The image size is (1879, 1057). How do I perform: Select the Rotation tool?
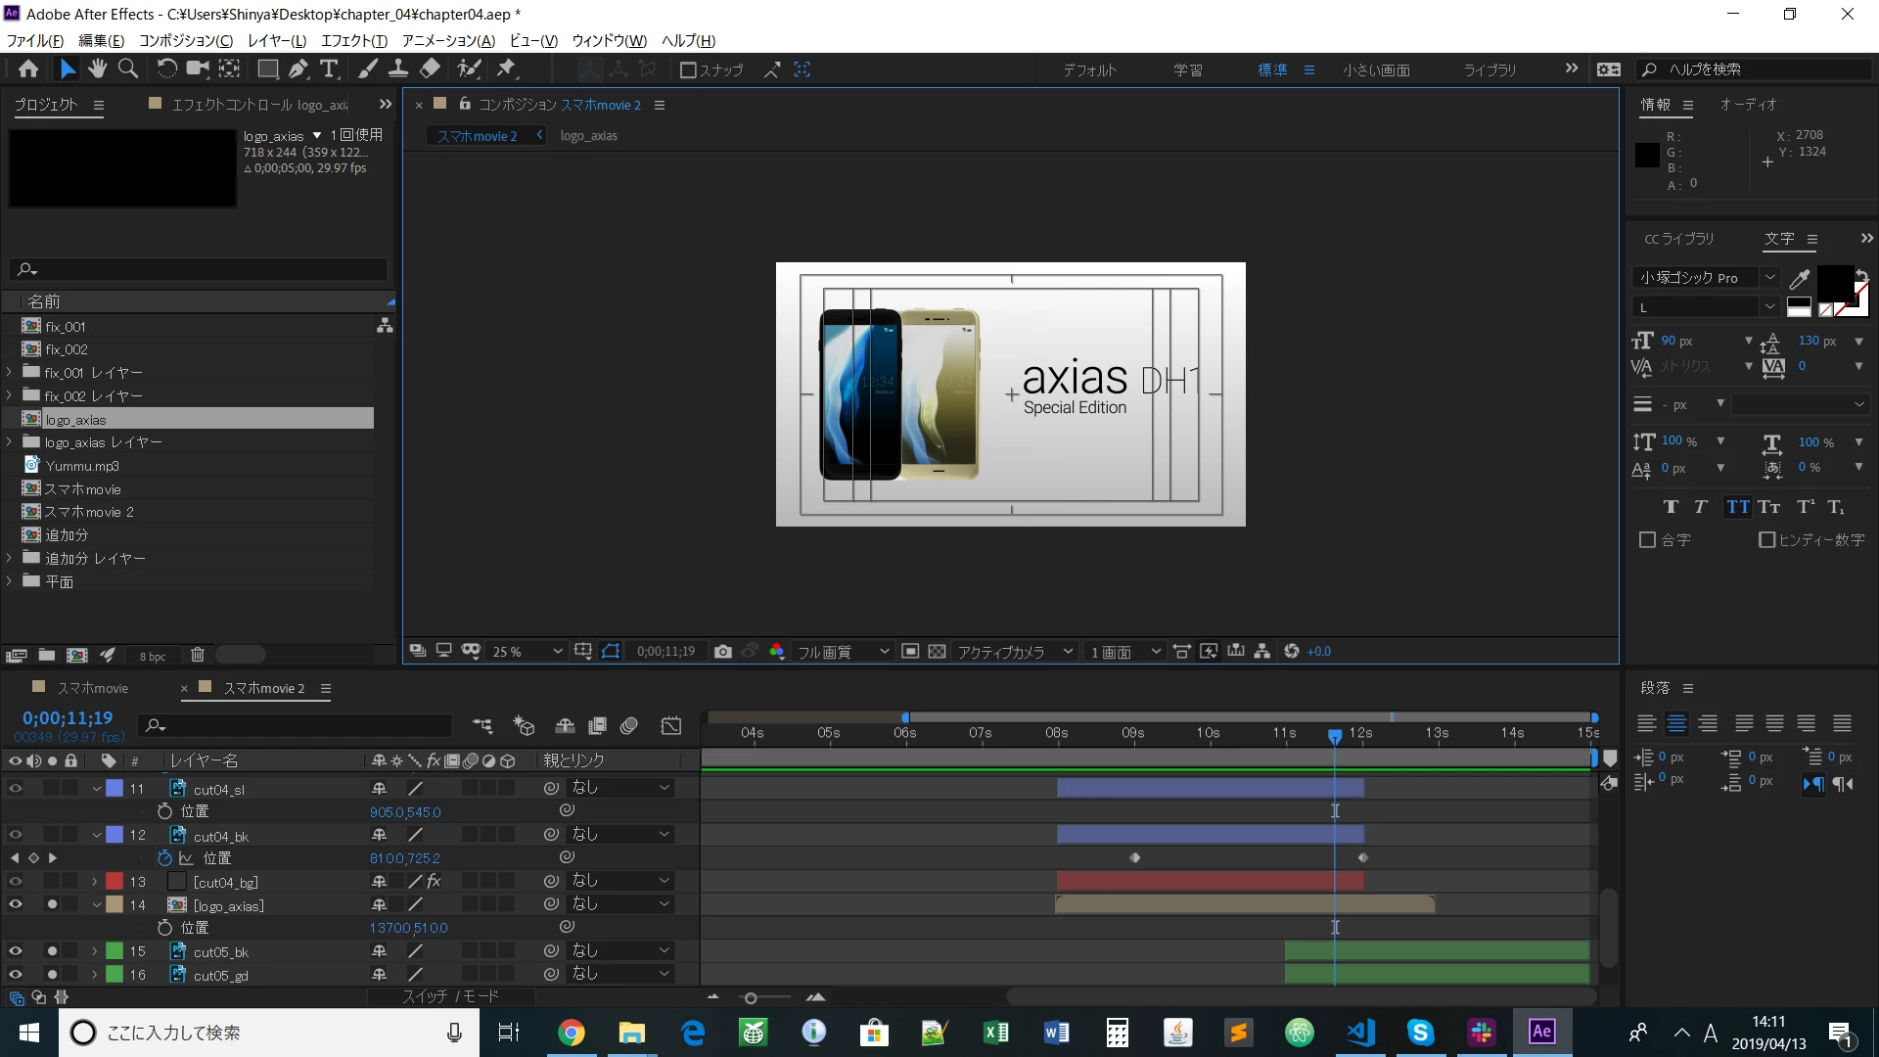click(x=166, y=69)
